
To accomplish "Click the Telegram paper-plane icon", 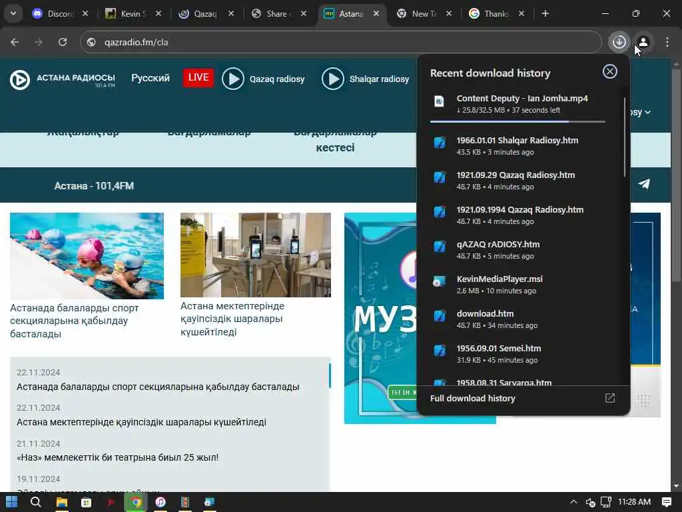I will pos(644,184).
